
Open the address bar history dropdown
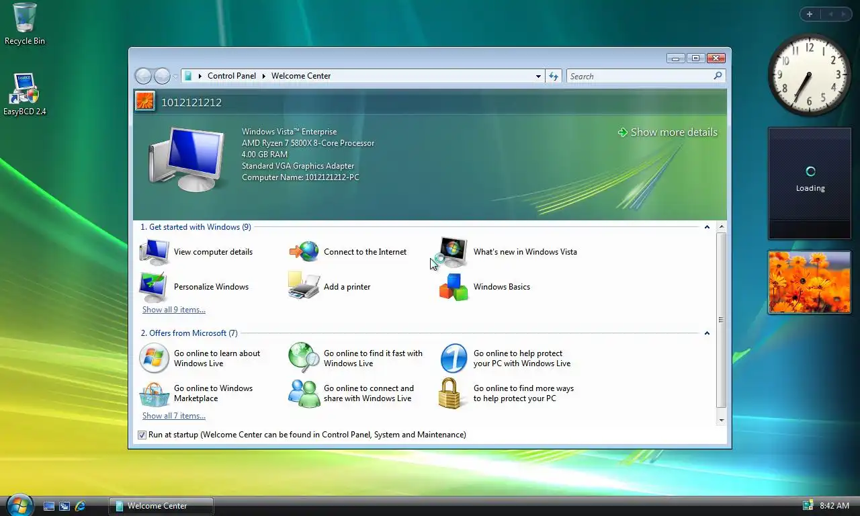click(538, 76)
